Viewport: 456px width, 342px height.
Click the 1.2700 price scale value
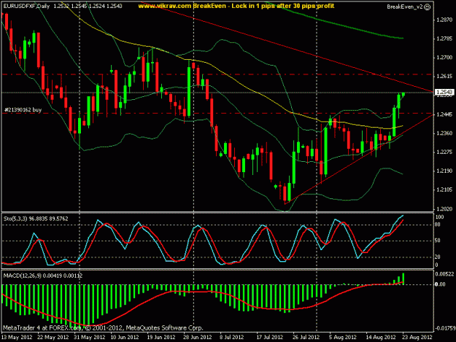pyautogui.click(x=444, y=58)
